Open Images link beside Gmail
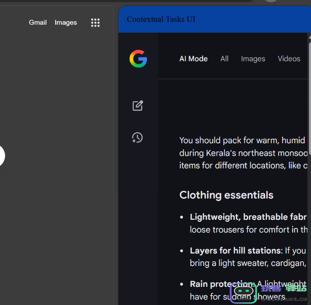The image size is (311, 305). 66,22
